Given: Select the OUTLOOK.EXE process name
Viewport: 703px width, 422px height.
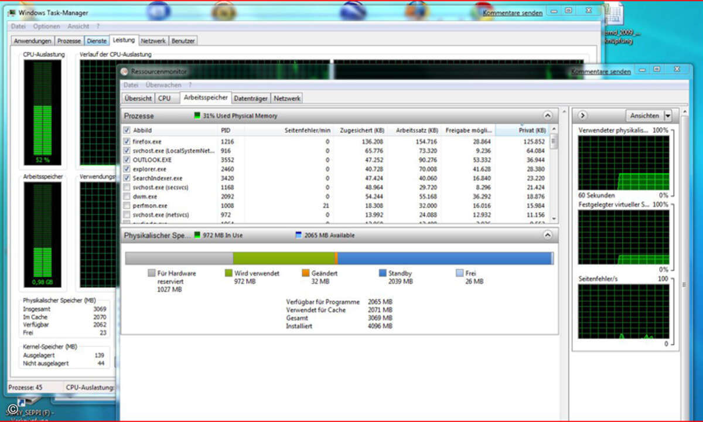Looking at the screenshot, I should click(x=152, y=160).
